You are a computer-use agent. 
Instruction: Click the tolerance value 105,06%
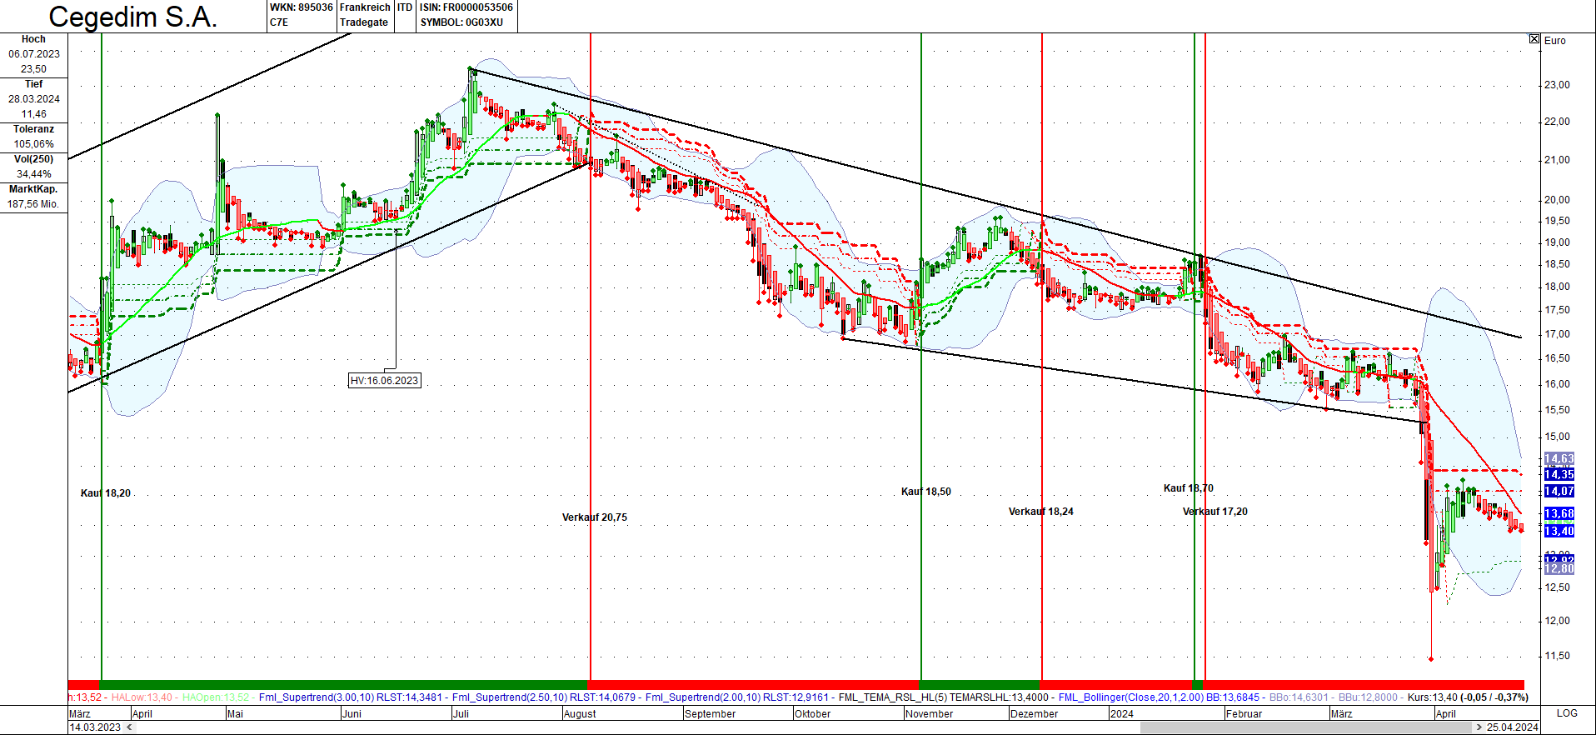click(34, 144)
